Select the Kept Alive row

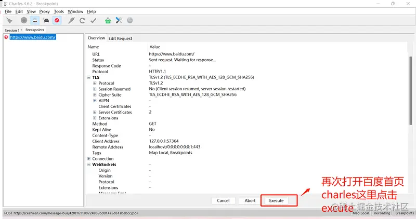click(x=247, y=130)
